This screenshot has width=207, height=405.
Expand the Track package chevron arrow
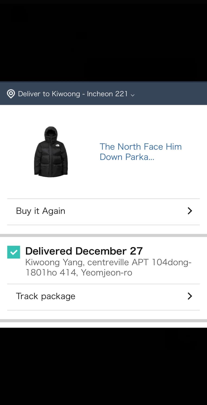click(190, 296)
